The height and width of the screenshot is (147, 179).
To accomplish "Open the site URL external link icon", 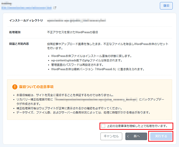I will tap(55, 8).
